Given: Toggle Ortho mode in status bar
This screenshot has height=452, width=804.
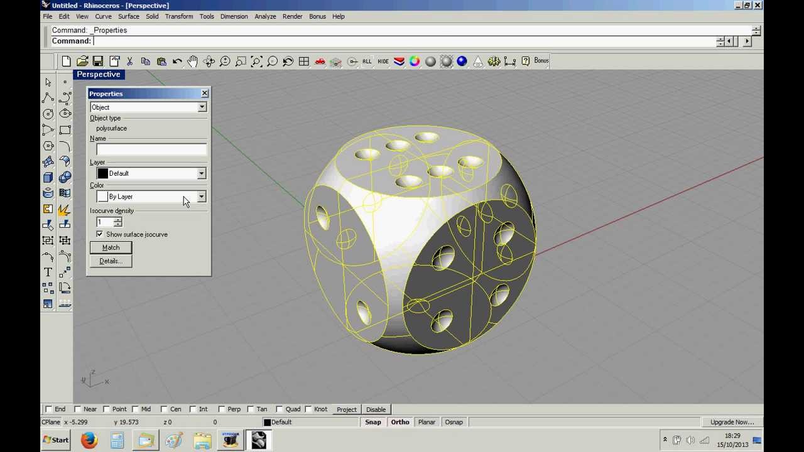Looking at the screenshot, I should click(x=399, y=422).
